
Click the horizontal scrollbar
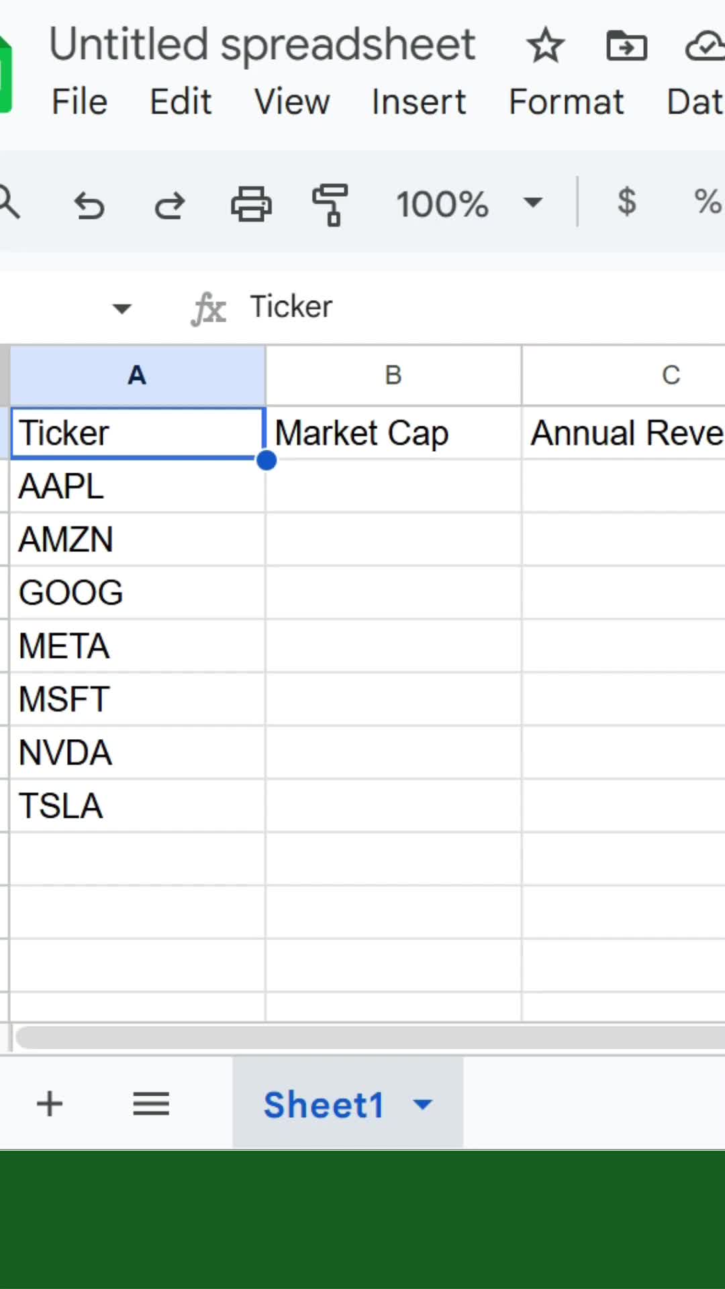pos(370,1037)
